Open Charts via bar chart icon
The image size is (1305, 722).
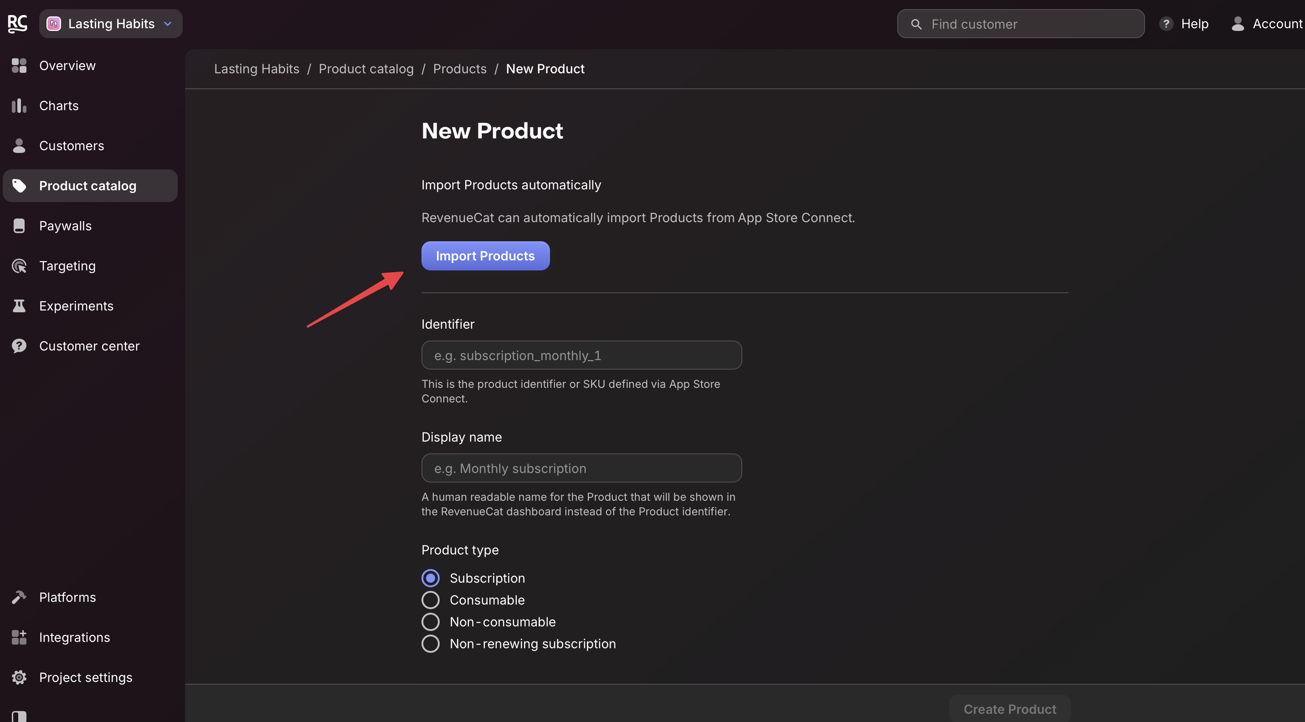pyautogui.click(x=19, y=106)
